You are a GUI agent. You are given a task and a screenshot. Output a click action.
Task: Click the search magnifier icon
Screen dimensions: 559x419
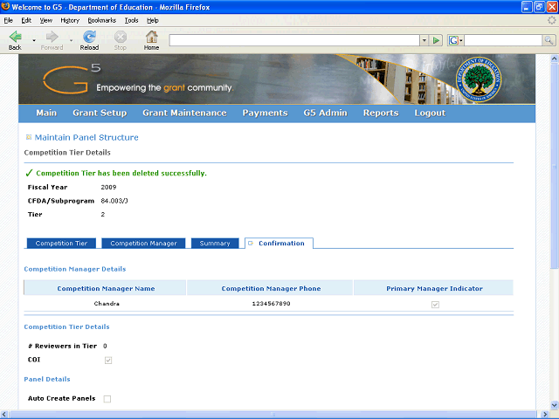(x=549, y=40)
